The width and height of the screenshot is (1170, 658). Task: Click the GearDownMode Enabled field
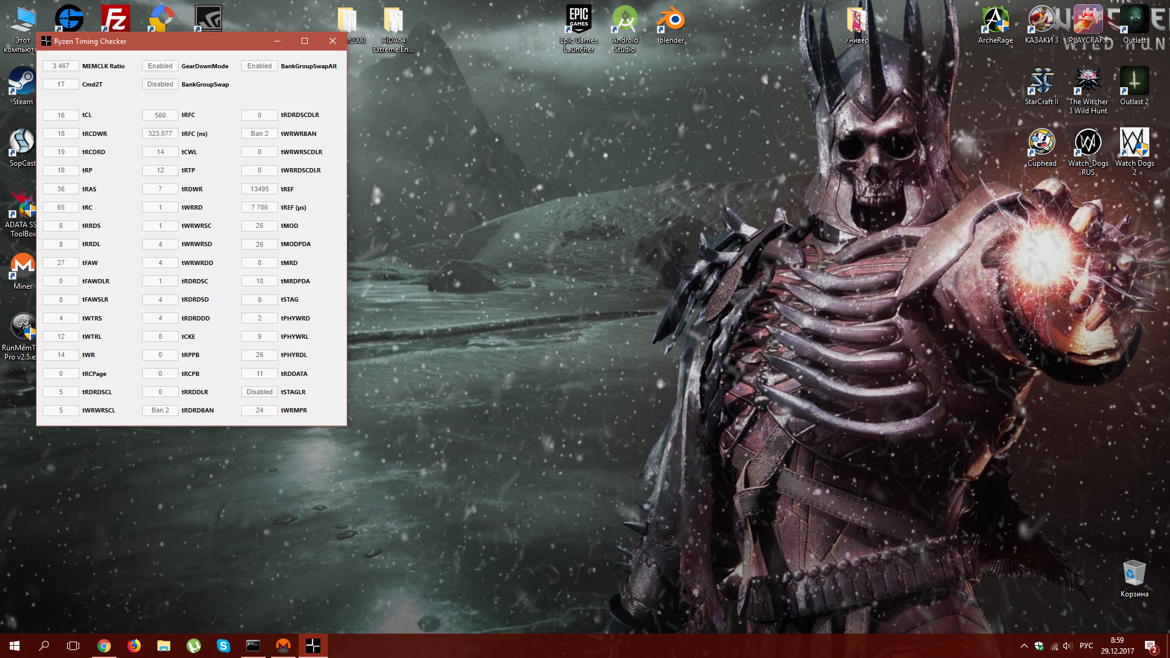point(160,66)
